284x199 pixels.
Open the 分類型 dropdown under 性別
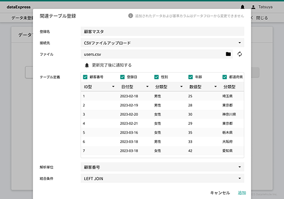pos(169,87)
